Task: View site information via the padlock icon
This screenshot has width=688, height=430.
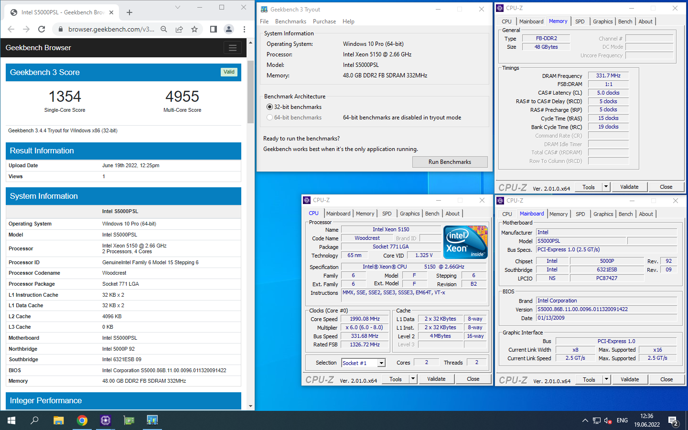Action: pos(60,29)
